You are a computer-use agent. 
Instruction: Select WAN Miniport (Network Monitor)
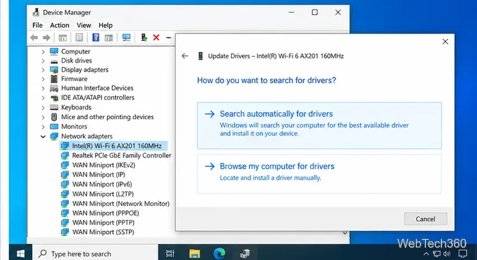click(121, 203)
